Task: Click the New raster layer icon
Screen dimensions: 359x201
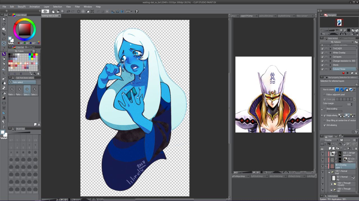Action: click(x=330, y=149)
